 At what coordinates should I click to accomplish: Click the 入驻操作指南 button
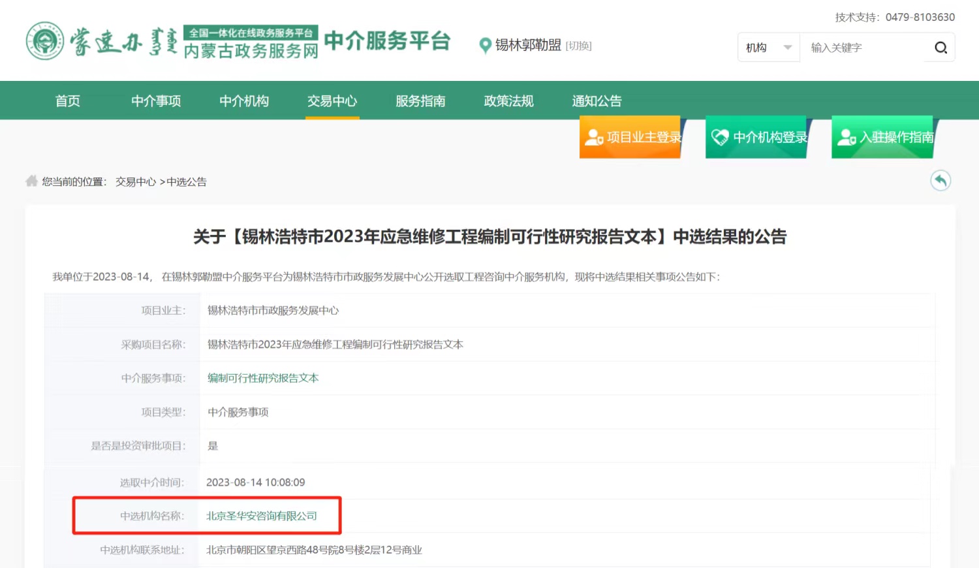[x=882, y=137]
